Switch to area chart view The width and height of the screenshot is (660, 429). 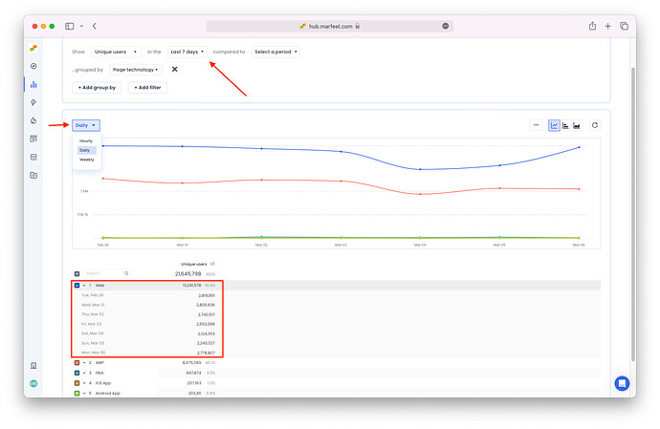(x=577, y=125)
